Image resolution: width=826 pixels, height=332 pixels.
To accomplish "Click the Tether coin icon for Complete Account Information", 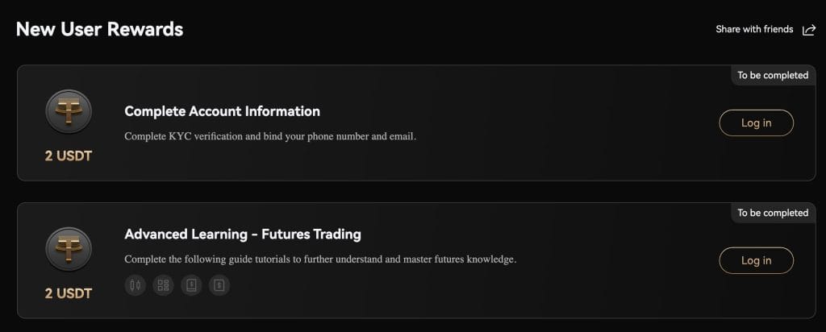I will (69, 111).
